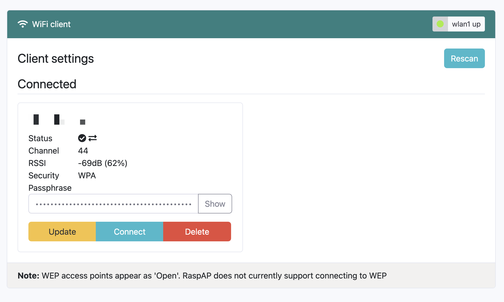Toggle passphrase visibility with Show control
Screen dimensions: 504x302
(215, 204)
